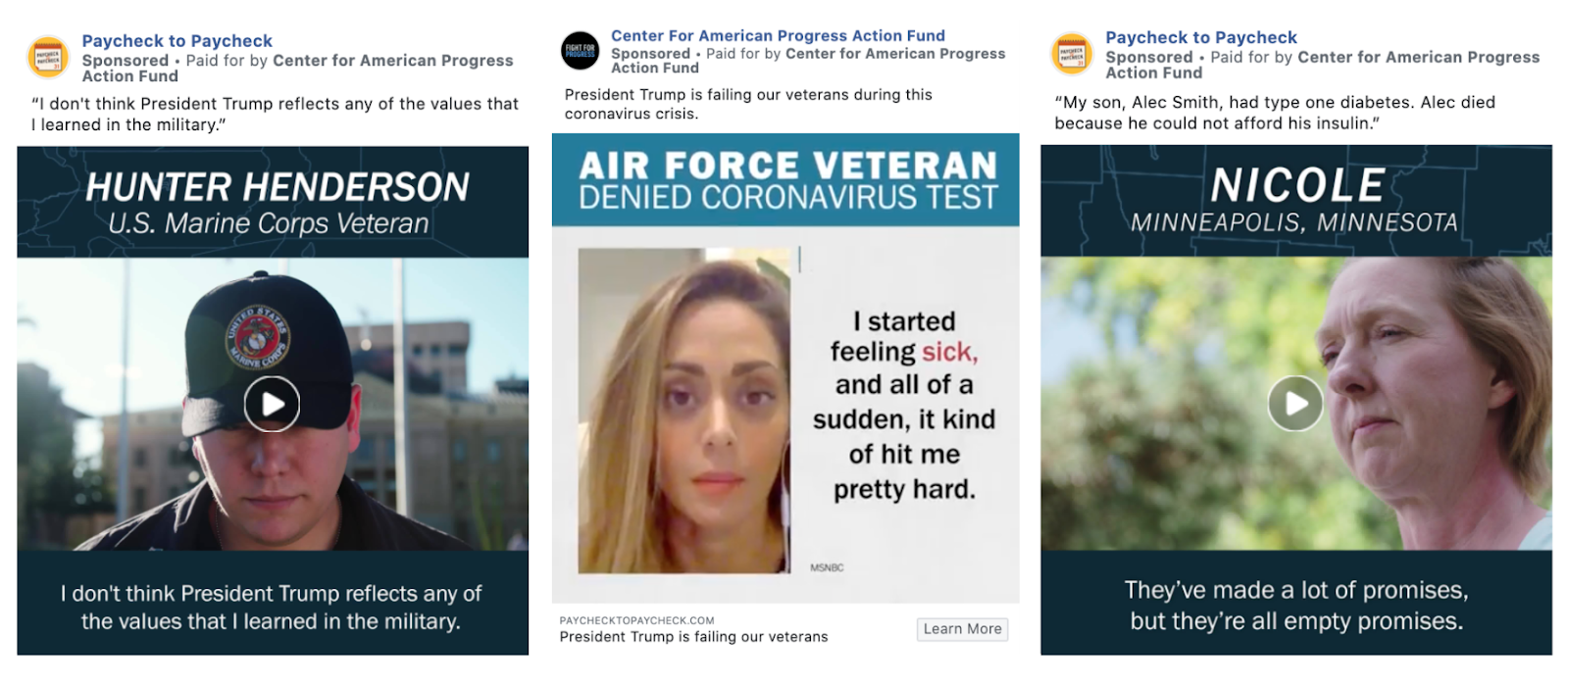Click the right ad's Paycheck to Paycheck profile icon

click(x=1072, y=53)
